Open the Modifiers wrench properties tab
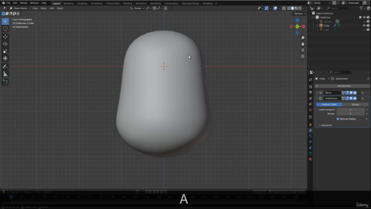This screenshot has width=371, height=209. pos(311,131)
